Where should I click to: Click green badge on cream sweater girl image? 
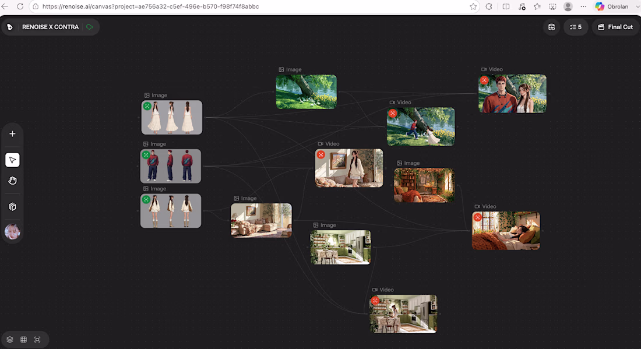[x=146, y=199]
